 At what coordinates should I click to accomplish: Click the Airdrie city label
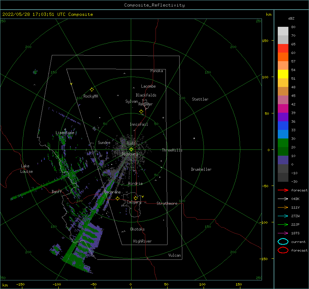pyautogui.click(x=135, y=184)
